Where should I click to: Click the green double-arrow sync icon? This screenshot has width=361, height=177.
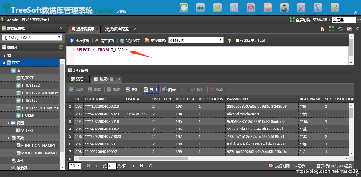pos(200,8)
